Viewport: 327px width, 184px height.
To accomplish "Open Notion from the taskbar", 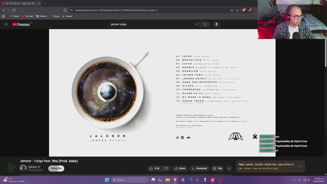I will pyautogui.click(x=183, y=180).
